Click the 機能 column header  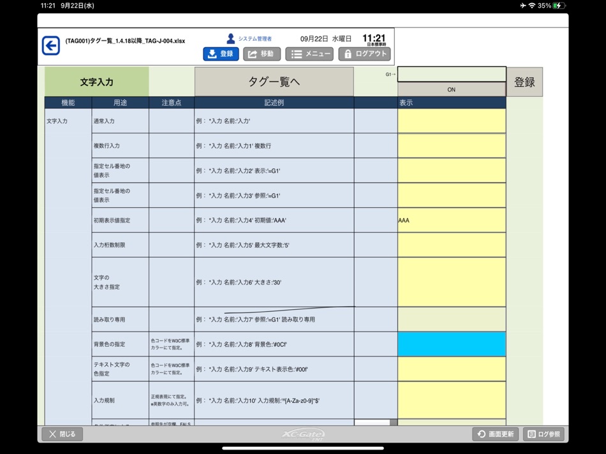pos(68,103)
